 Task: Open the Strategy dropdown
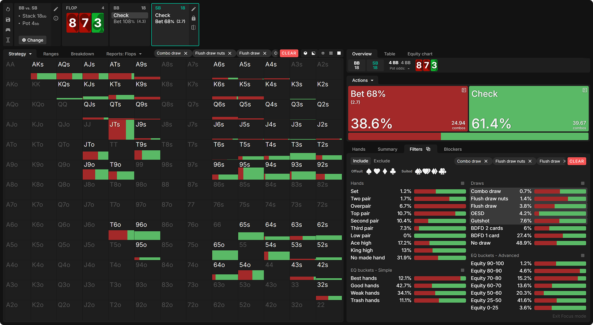click(x=20, y=54)
